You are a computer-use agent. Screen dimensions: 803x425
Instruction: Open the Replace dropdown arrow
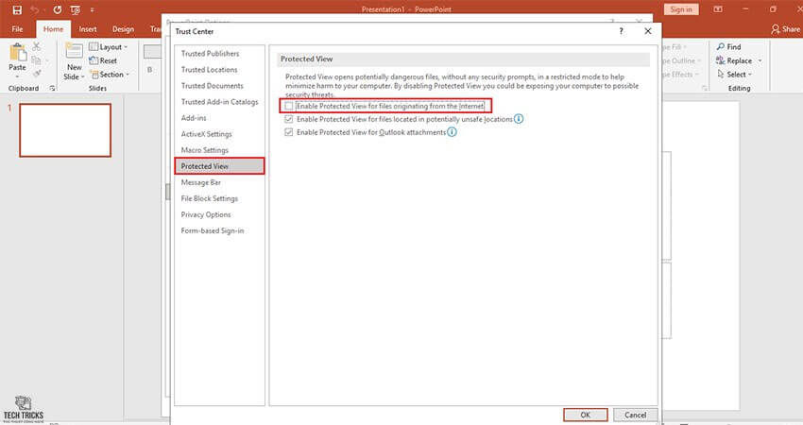click(x=760, y=60)
